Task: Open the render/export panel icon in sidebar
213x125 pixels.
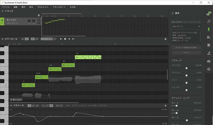Action: coord(209,53)
